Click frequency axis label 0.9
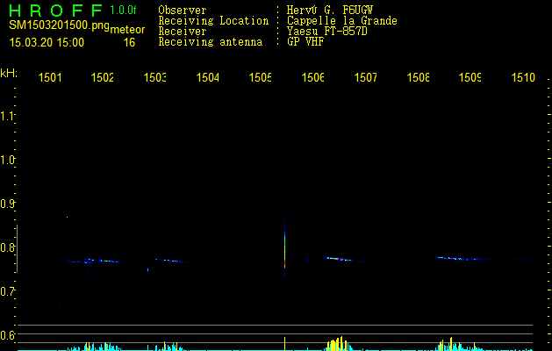Image resolution: width=552 pixels, height=351 pixels. point(7,204)
